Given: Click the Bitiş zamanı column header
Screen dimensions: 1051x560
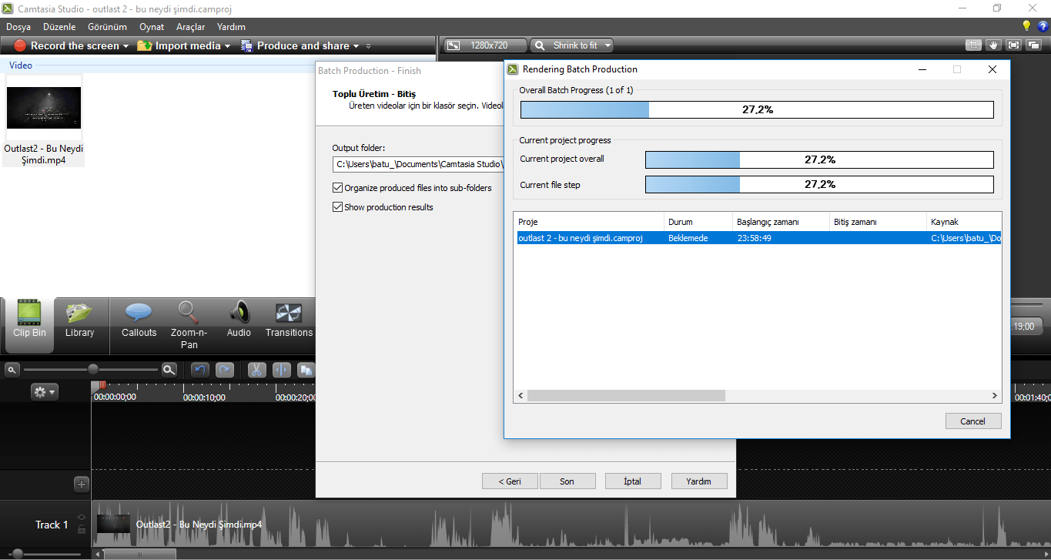Looking at the screenshot, I should [878, 222].
